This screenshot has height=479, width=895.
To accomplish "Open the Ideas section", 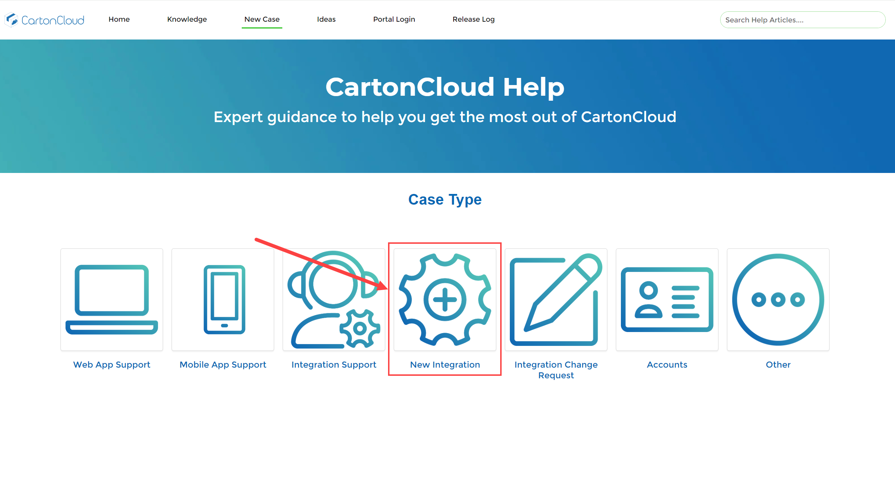I will [326, 19].
